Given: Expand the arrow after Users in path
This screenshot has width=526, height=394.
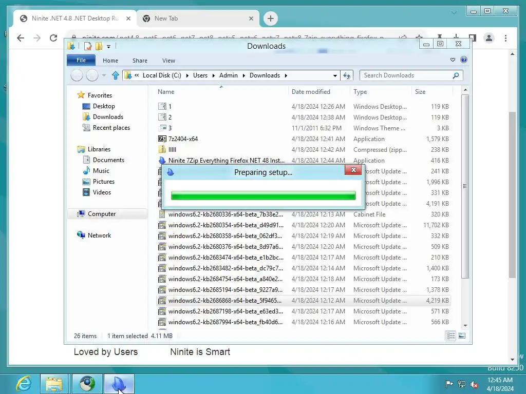Looking at the screenshot, I should coord(213,75).
